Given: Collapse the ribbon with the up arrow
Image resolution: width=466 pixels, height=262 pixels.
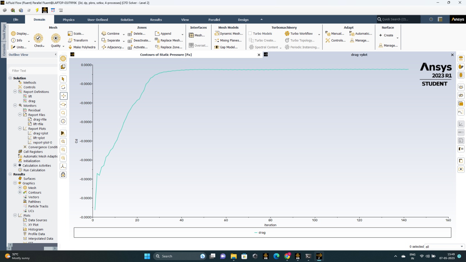Looking at the screenshot, I should point(262,20).
